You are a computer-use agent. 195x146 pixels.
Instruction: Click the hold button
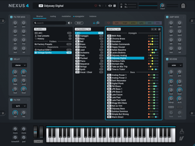38,141
